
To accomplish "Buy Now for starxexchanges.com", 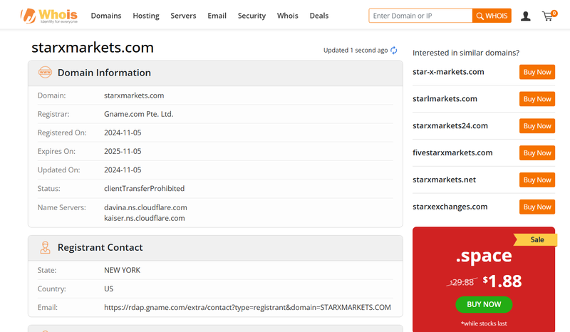I will click(537, 207).
